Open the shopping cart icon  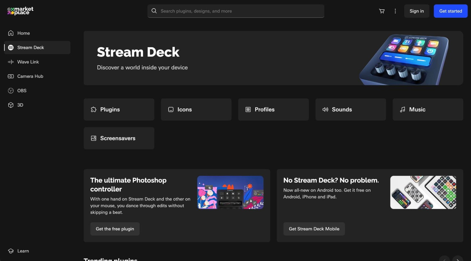[382, 11]
